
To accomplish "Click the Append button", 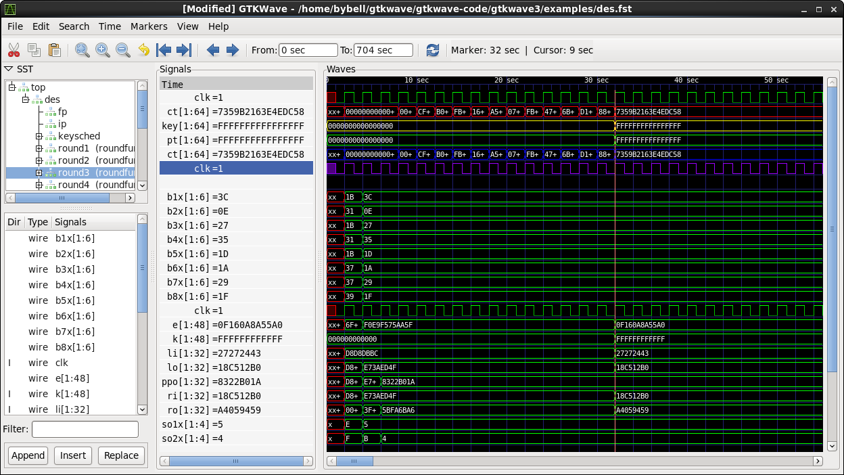I will pos(28,455).
